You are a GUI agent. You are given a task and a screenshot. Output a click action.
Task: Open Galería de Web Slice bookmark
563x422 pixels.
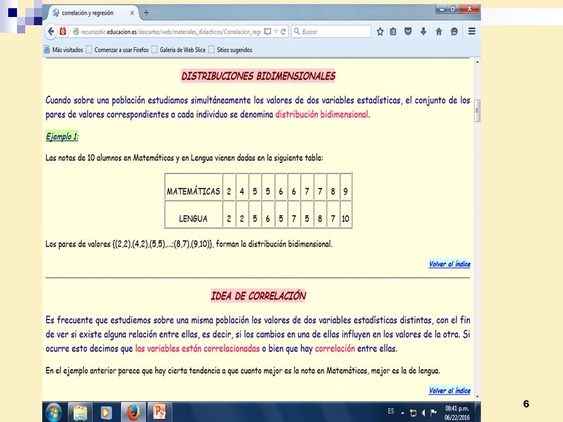tap(178, 50)
